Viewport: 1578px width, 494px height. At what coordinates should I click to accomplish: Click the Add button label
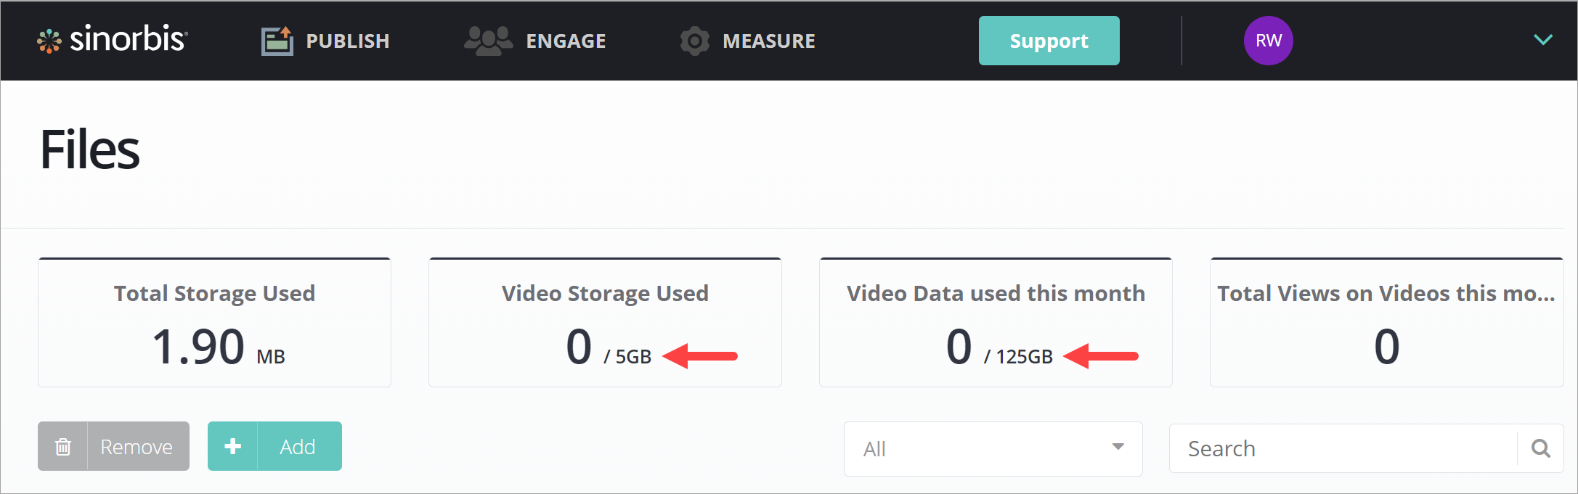[298, 447]
